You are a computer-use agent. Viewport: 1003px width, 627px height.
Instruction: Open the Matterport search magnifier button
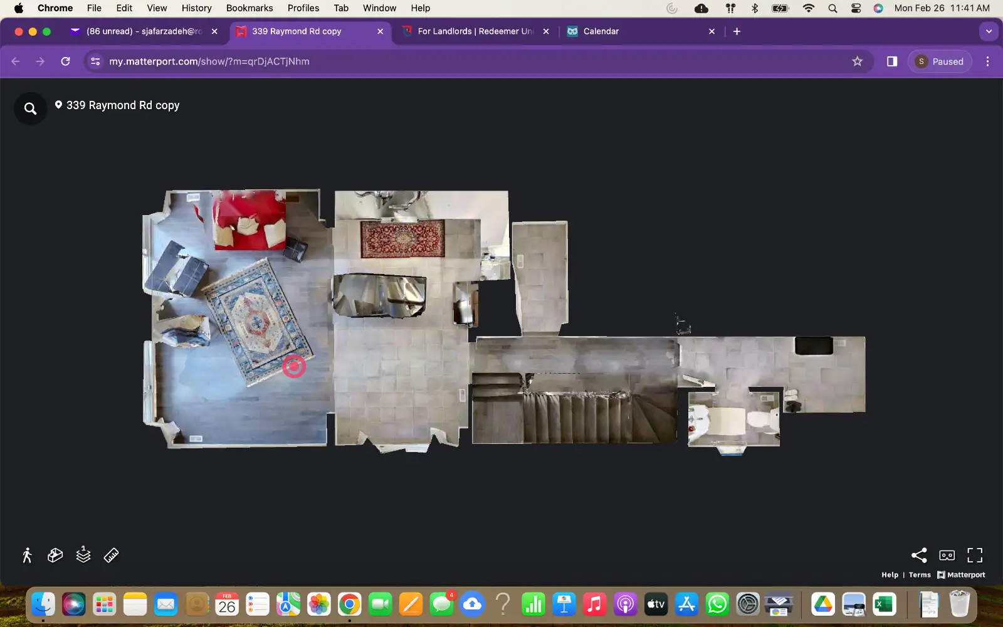[x=30, y=108]
